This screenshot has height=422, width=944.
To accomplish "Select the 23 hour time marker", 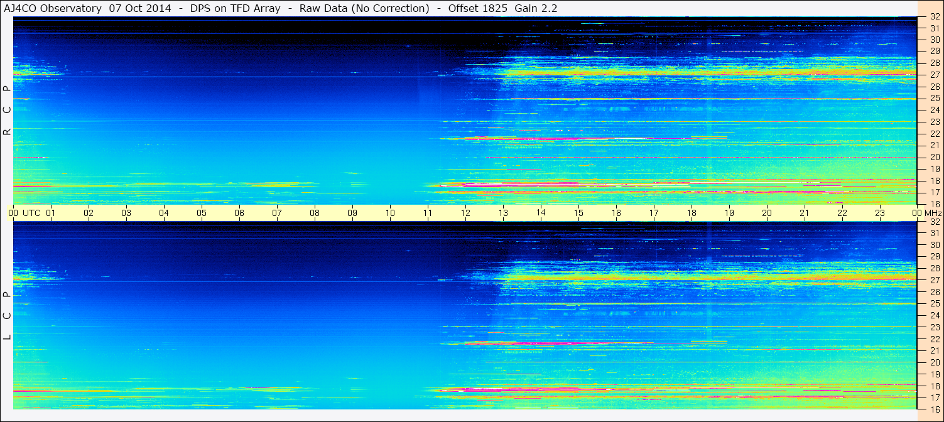I will (880, 213).
